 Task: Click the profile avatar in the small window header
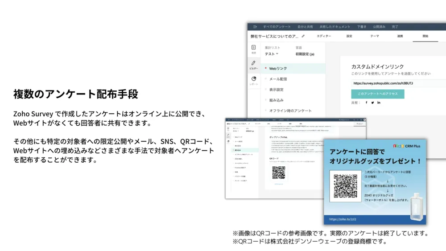pos(365,120)
